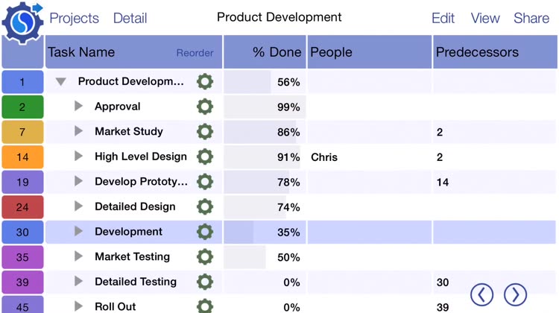Open settings gear for Development task
Screen dimensions: 559x313
(x=205, y=232)
